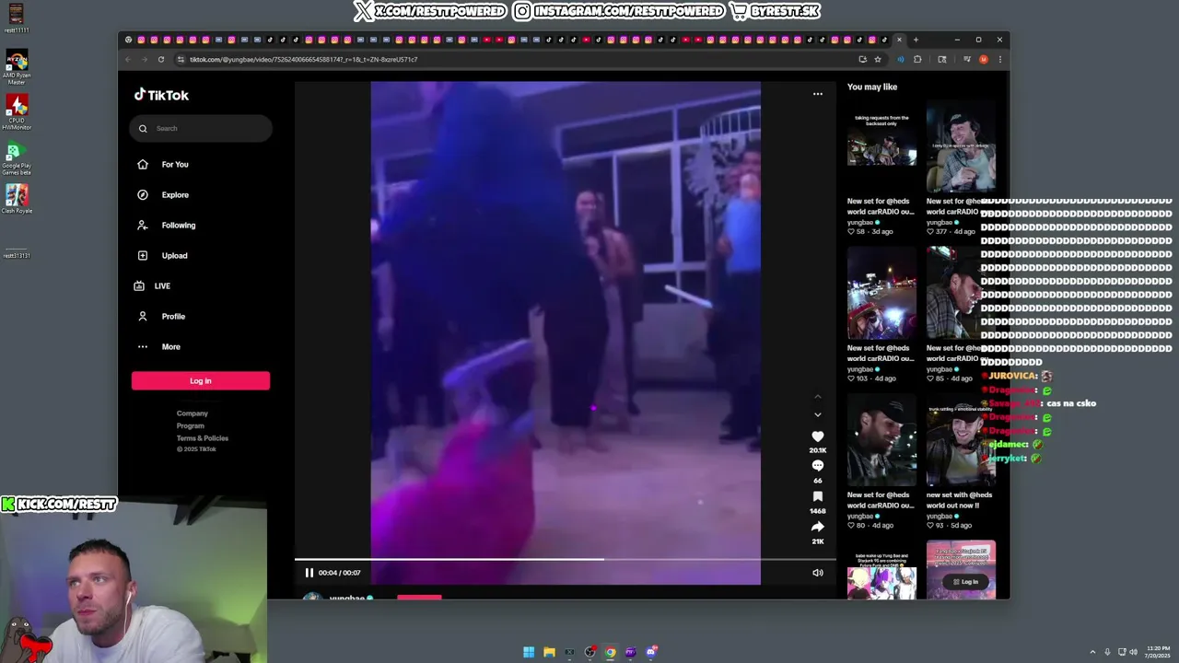Save video with bookmark icon

[x=817, y=496]
